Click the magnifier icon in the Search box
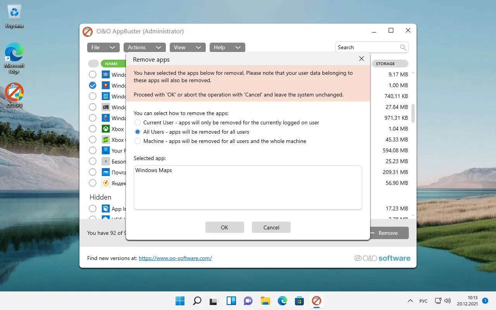 click(403, 47)
